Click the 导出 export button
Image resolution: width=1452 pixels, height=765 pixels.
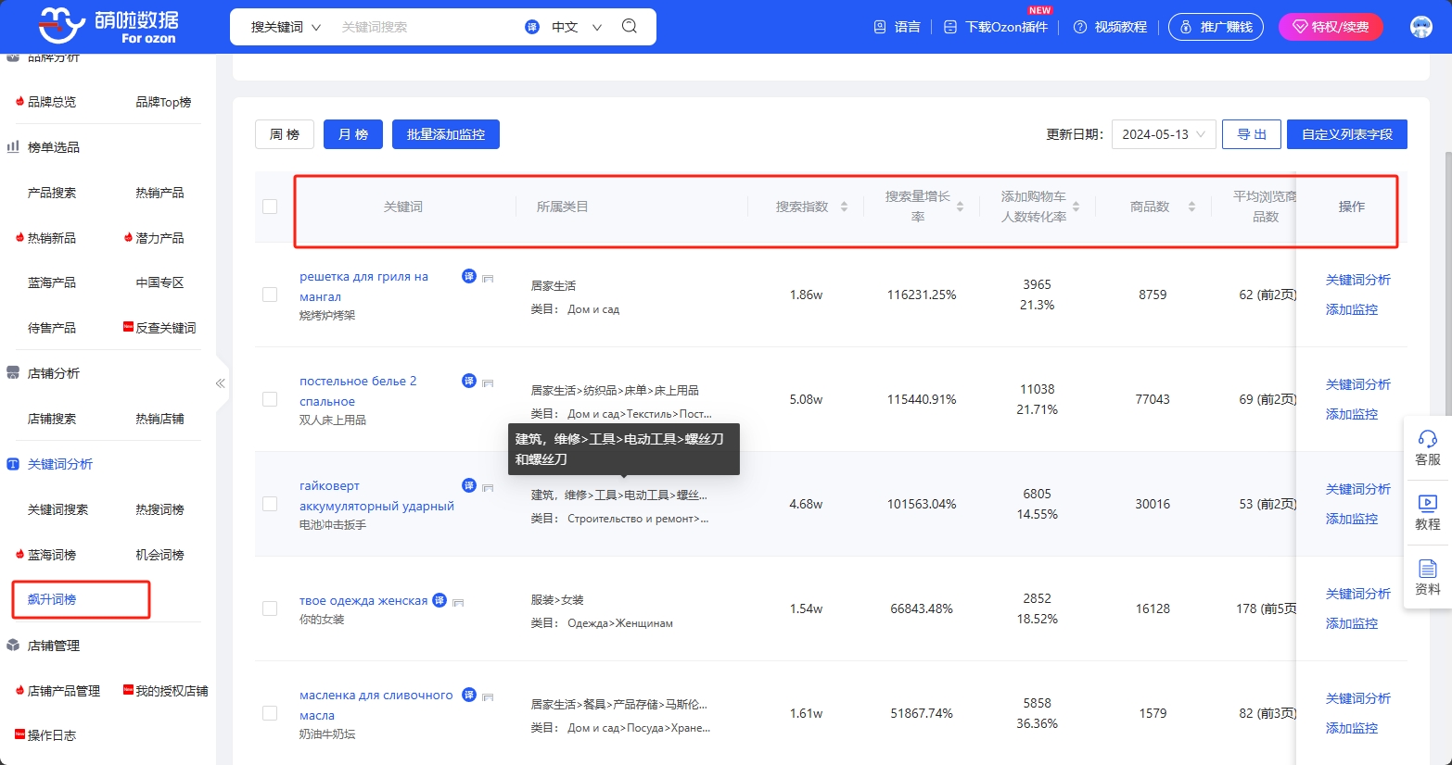pyautogui.click(x=1252, y=134)
